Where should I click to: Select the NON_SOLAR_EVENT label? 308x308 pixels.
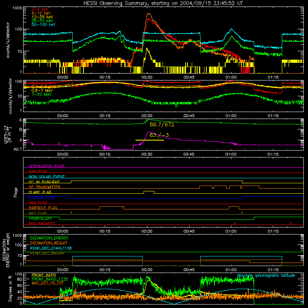tap(47, 177)
